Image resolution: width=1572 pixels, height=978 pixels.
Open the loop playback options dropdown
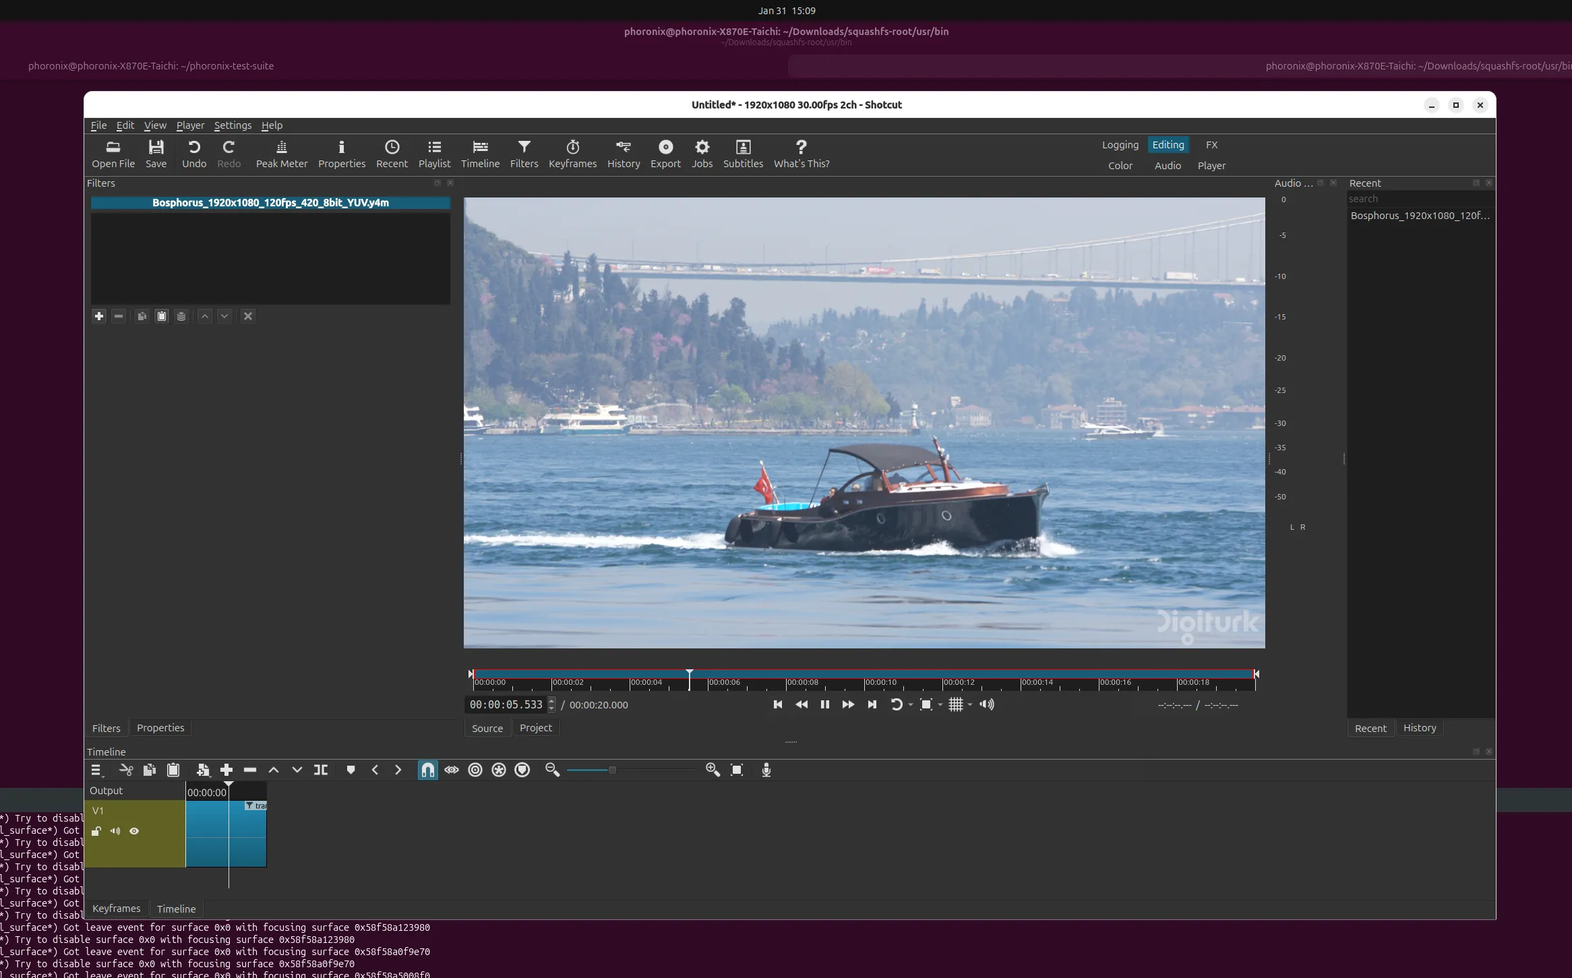(911, 705)
